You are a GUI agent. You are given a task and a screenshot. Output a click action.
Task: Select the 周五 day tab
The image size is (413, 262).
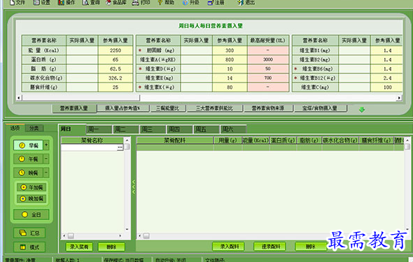pyautogui.click(x=206, y=129)
